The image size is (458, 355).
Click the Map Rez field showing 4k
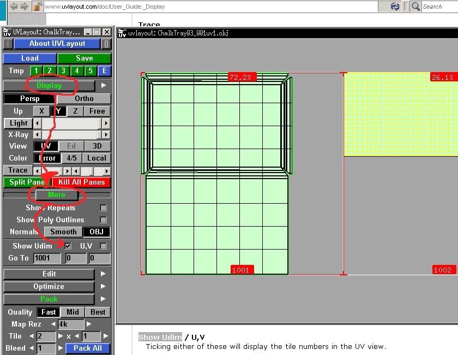point(71,324)
